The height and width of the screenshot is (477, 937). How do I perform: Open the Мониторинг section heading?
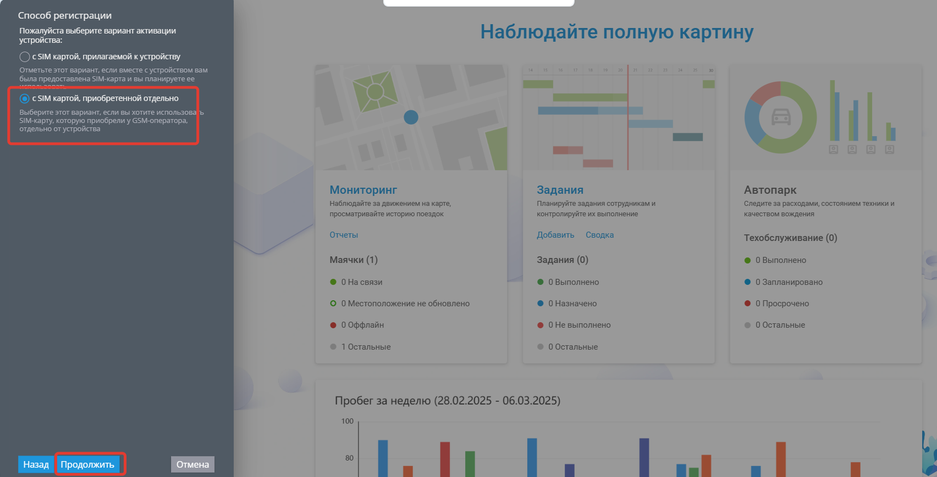click(x=363, y=190)
